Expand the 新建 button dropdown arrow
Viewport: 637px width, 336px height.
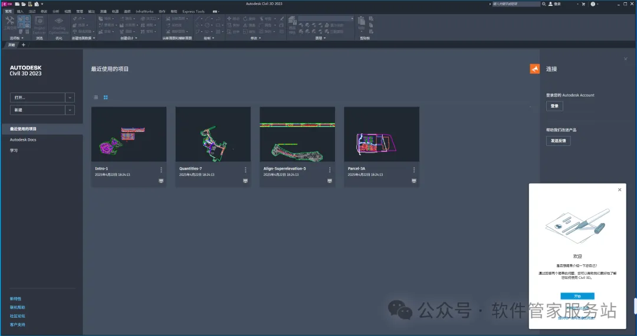tap(70, 110)
